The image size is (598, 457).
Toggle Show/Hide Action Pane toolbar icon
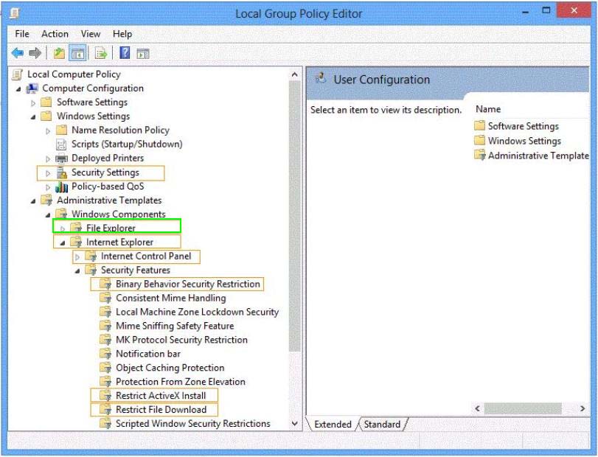[143, 54]
